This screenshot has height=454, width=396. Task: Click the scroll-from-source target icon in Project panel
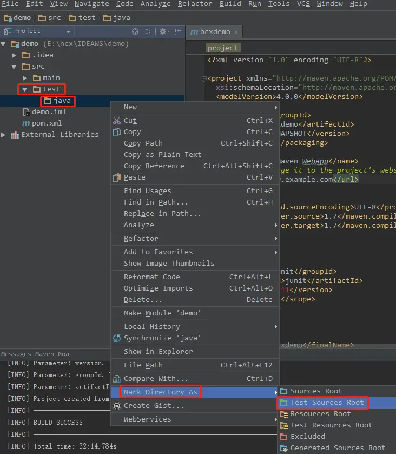pyautogui.click(x=135, y=31)
